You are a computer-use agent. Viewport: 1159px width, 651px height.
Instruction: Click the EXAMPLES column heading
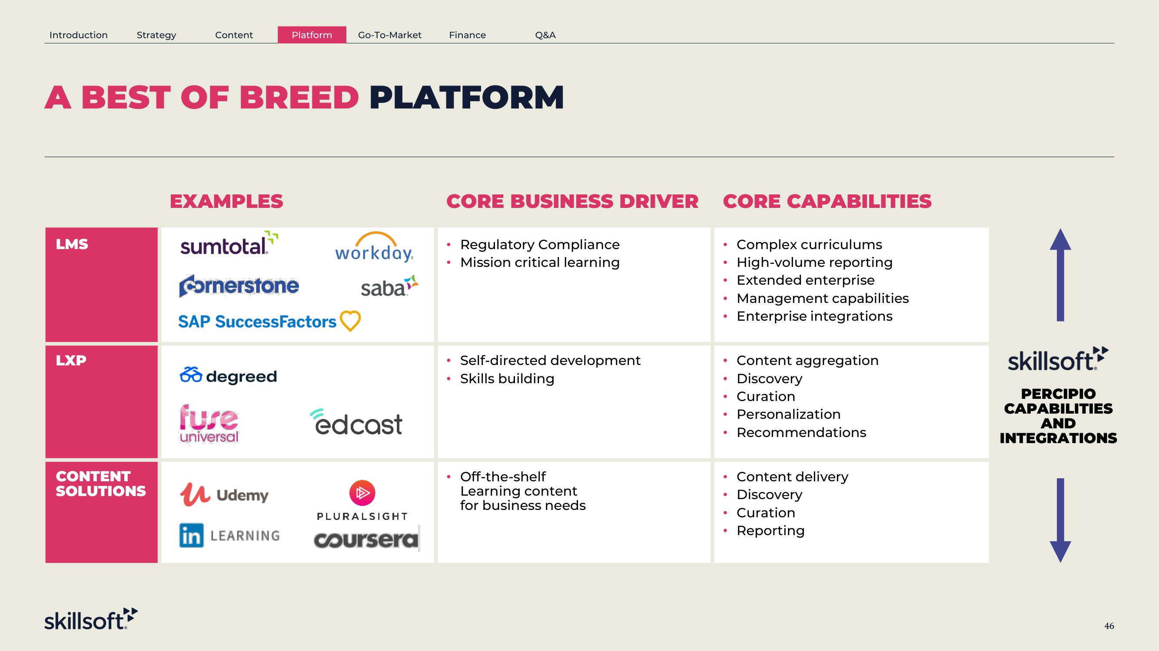[226, 201]
